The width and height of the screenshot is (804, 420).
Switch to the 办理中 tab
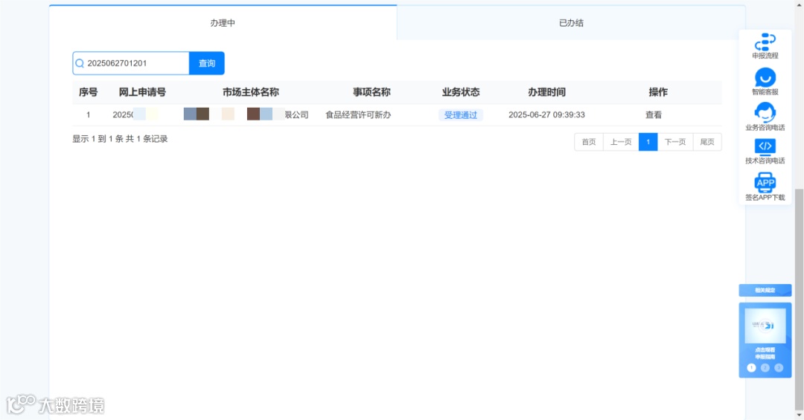223,22
